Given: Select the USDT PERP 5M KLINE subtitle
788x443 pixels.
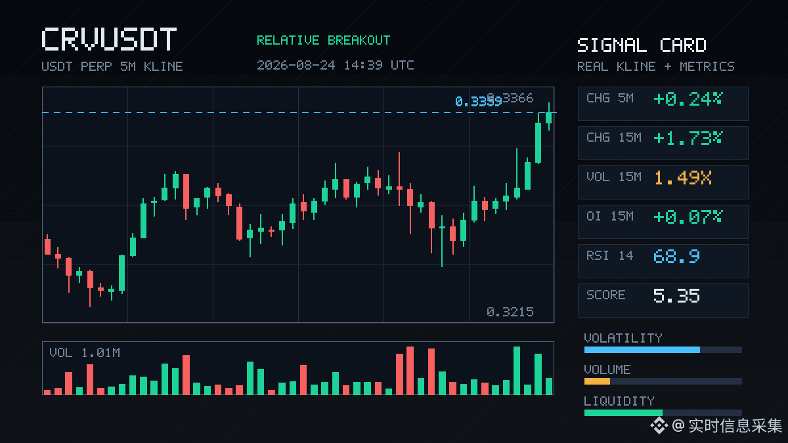Looking at the screenshot, I should pos(112,66).
